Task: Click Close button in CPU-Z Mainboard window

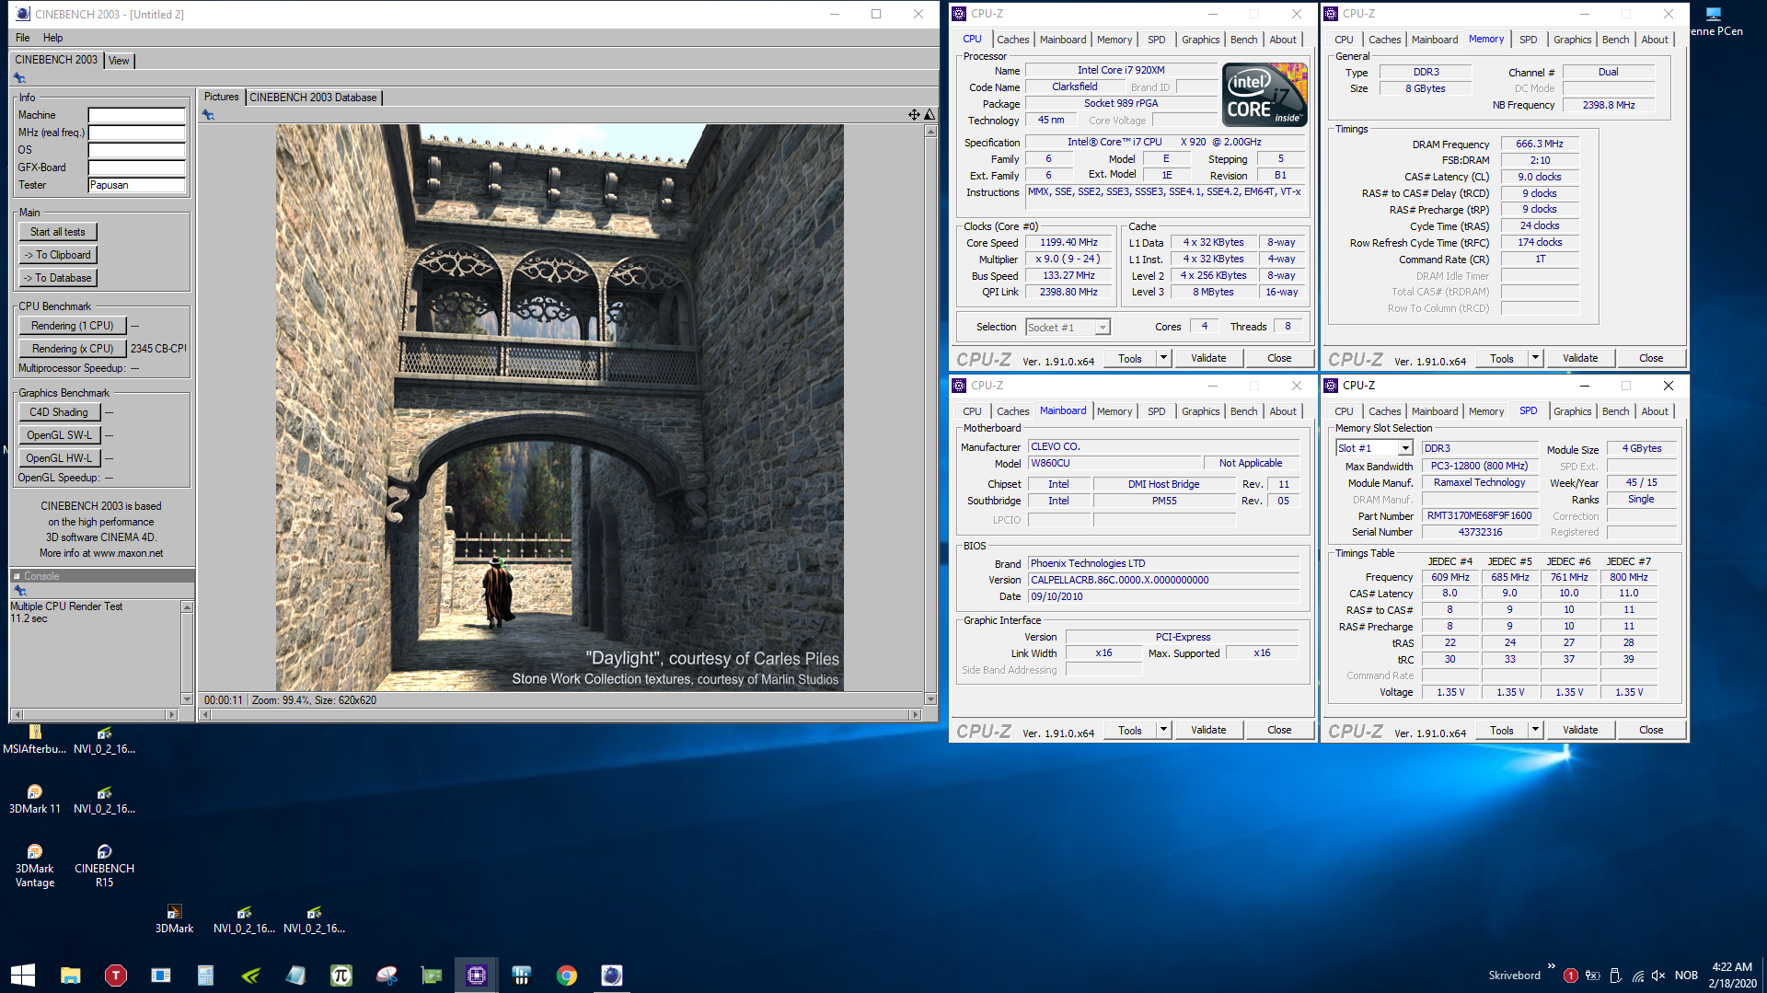Action: point(1279,730)
